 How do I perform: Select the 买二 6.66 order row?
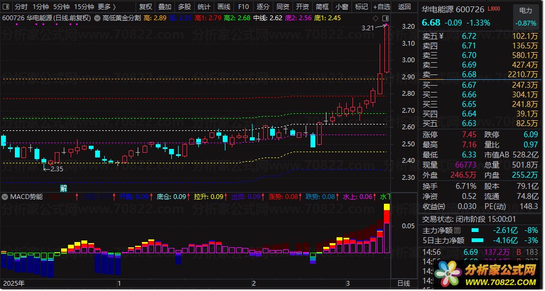pyautogui.click(x=480, y=95)
